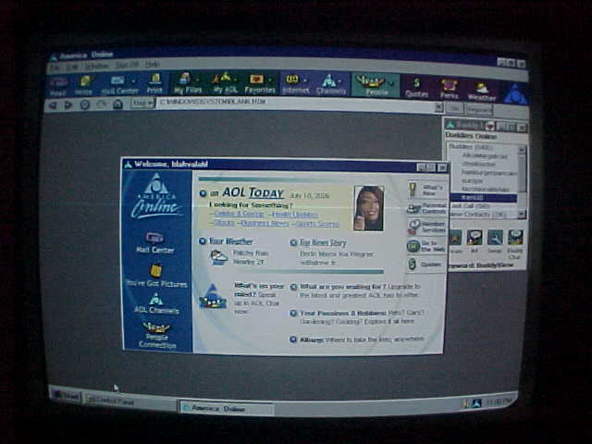592x444 pixels.
Task: Click the woman's photo thumbnail
Action: click(x=368, y=208)
